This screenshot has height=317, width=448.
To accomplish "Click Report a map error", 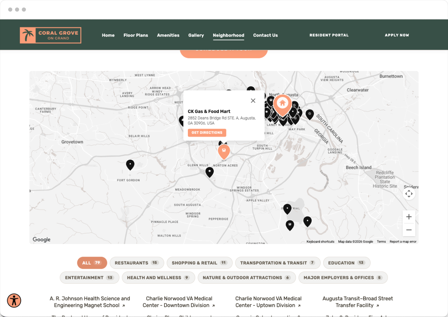I will pyautogui.click(x=403, y=242).
